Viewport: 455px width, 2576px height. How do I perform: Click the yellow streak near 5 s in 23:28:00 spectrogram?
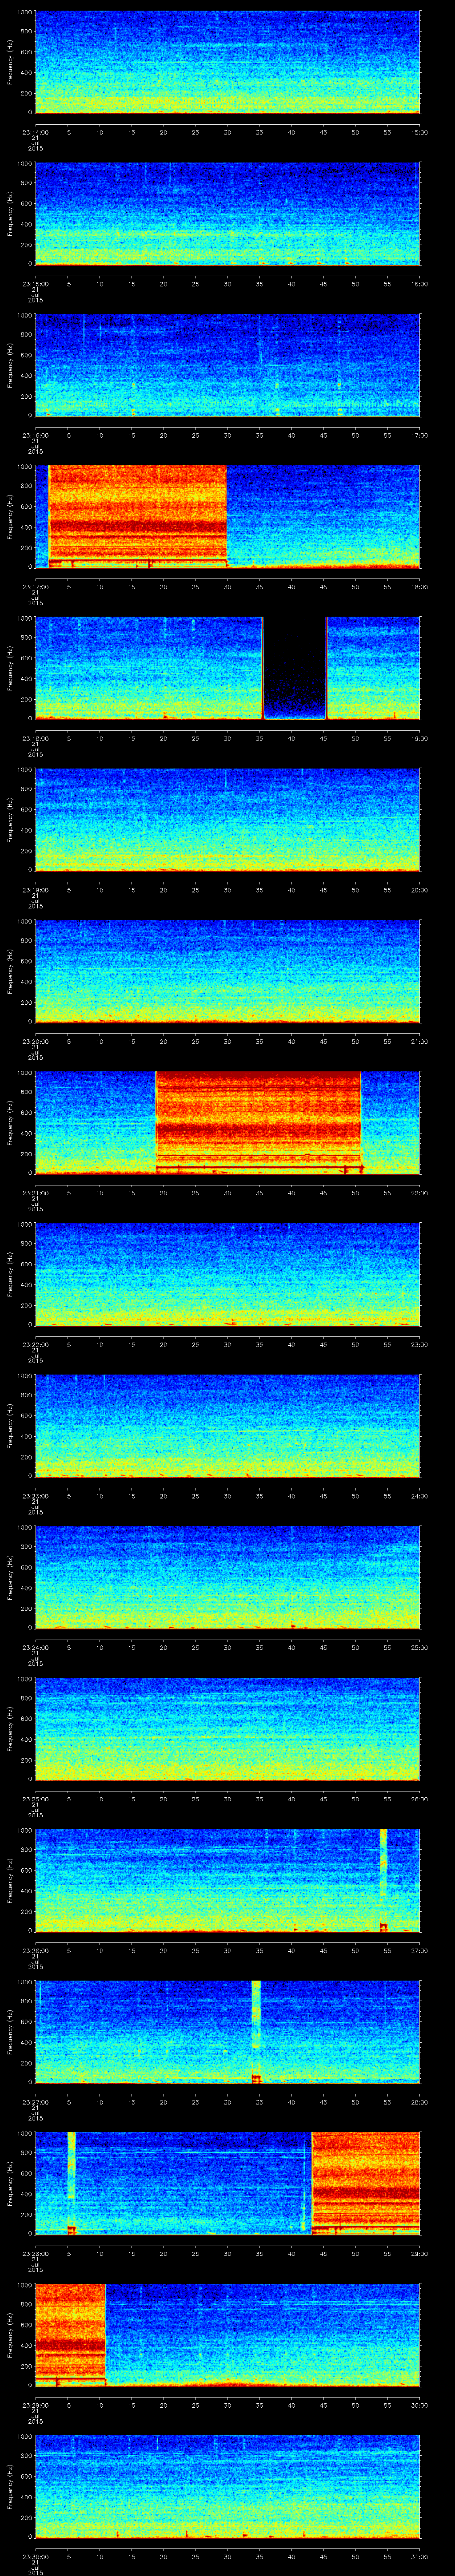tap(71, 2182)
